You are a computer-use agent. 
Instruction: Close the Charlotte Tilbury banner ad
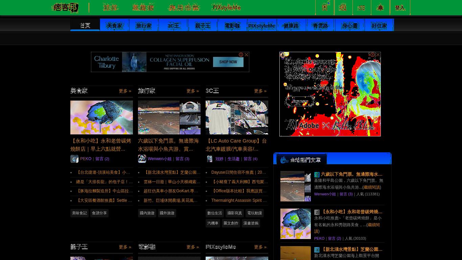point(247,55)
